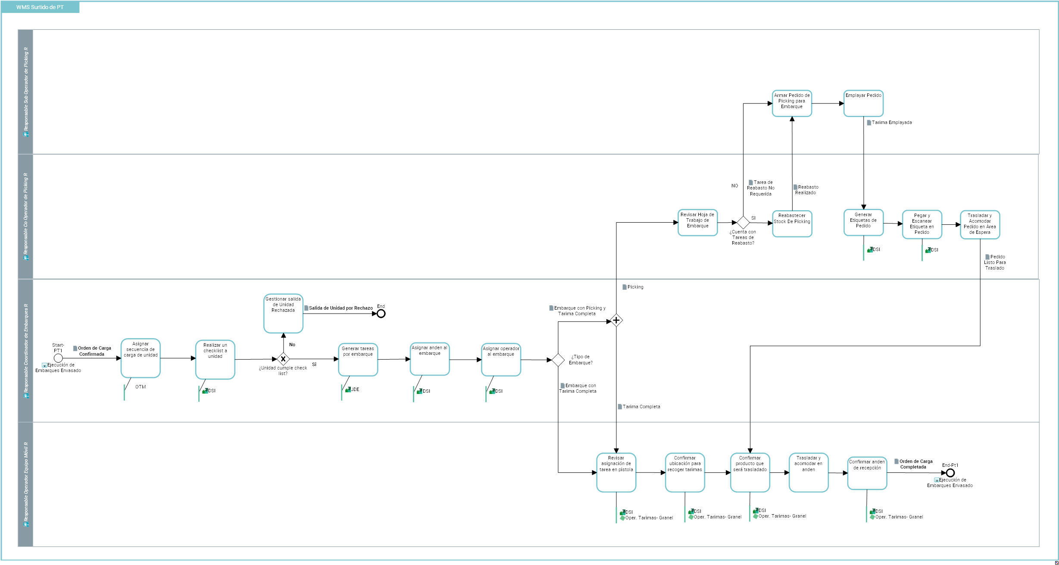Select task Confirmar anden de recepción
The height and width of the screenshot is (565, 1059).
click(x=867, y=473)
